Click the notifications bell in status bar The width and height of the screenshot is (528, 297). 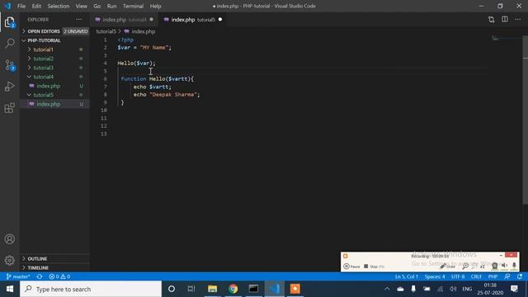tap(520, 276)
